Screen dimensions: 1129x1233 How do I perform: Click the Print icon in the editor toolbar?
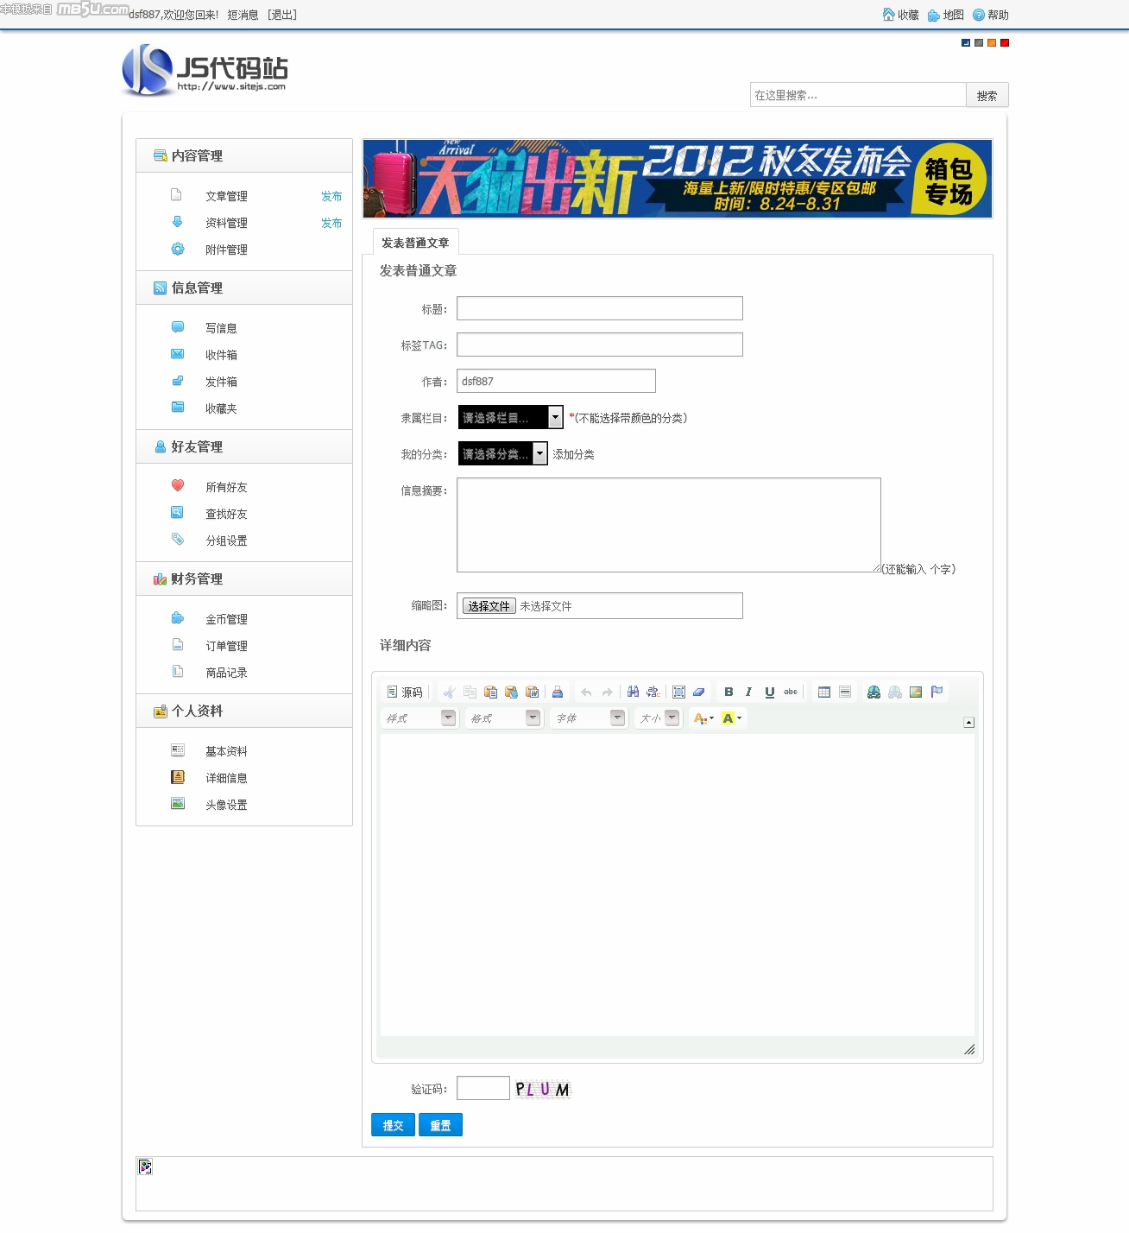click(558, 692)
